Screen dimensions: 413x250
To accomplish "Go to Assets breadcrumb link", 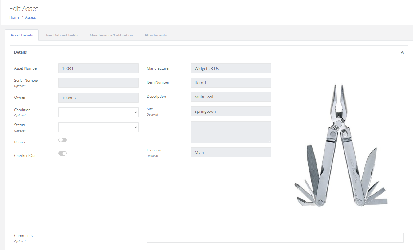I will 30,17.
